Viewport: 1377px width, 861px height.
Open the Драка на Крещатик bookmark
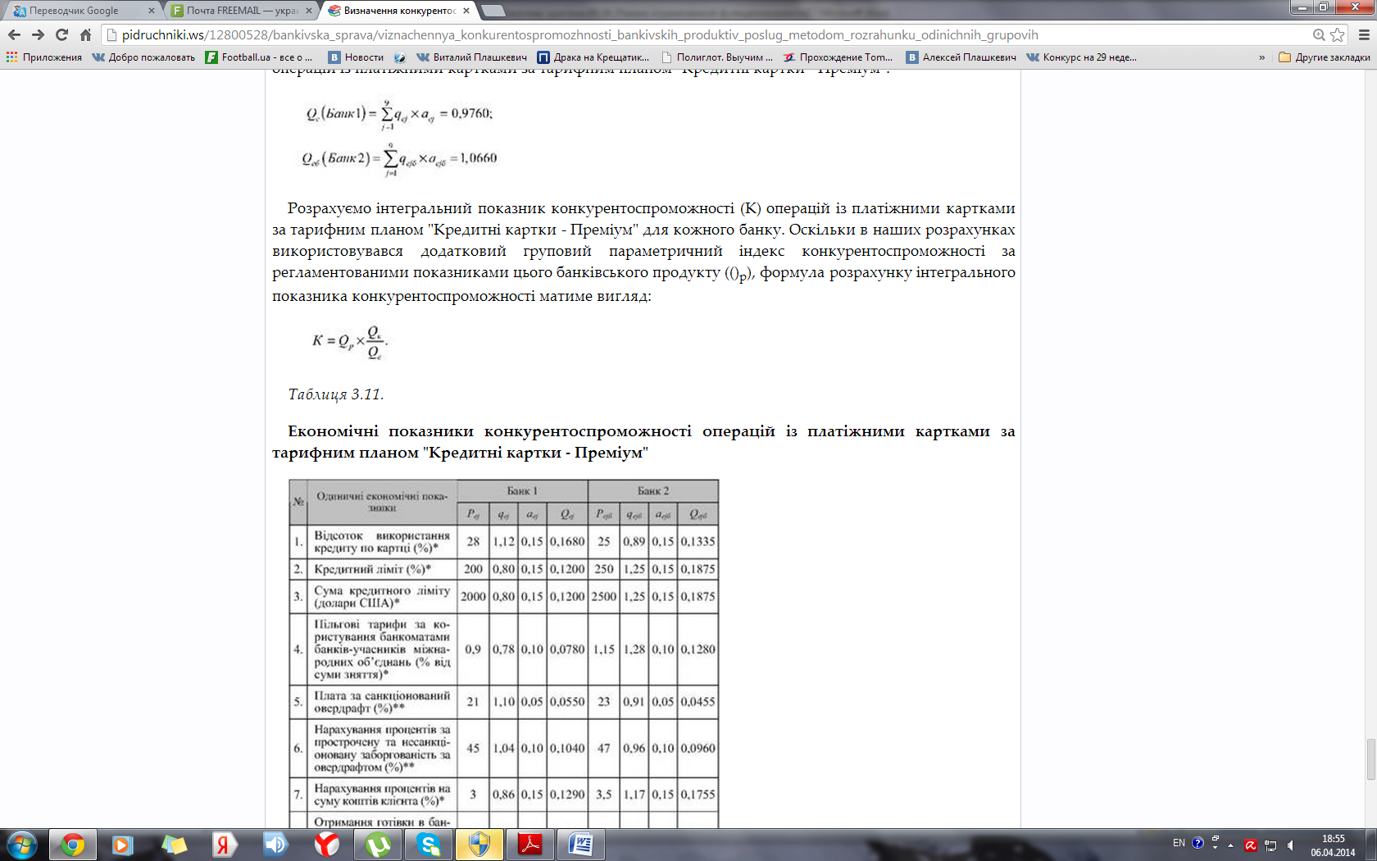point(593,57)
